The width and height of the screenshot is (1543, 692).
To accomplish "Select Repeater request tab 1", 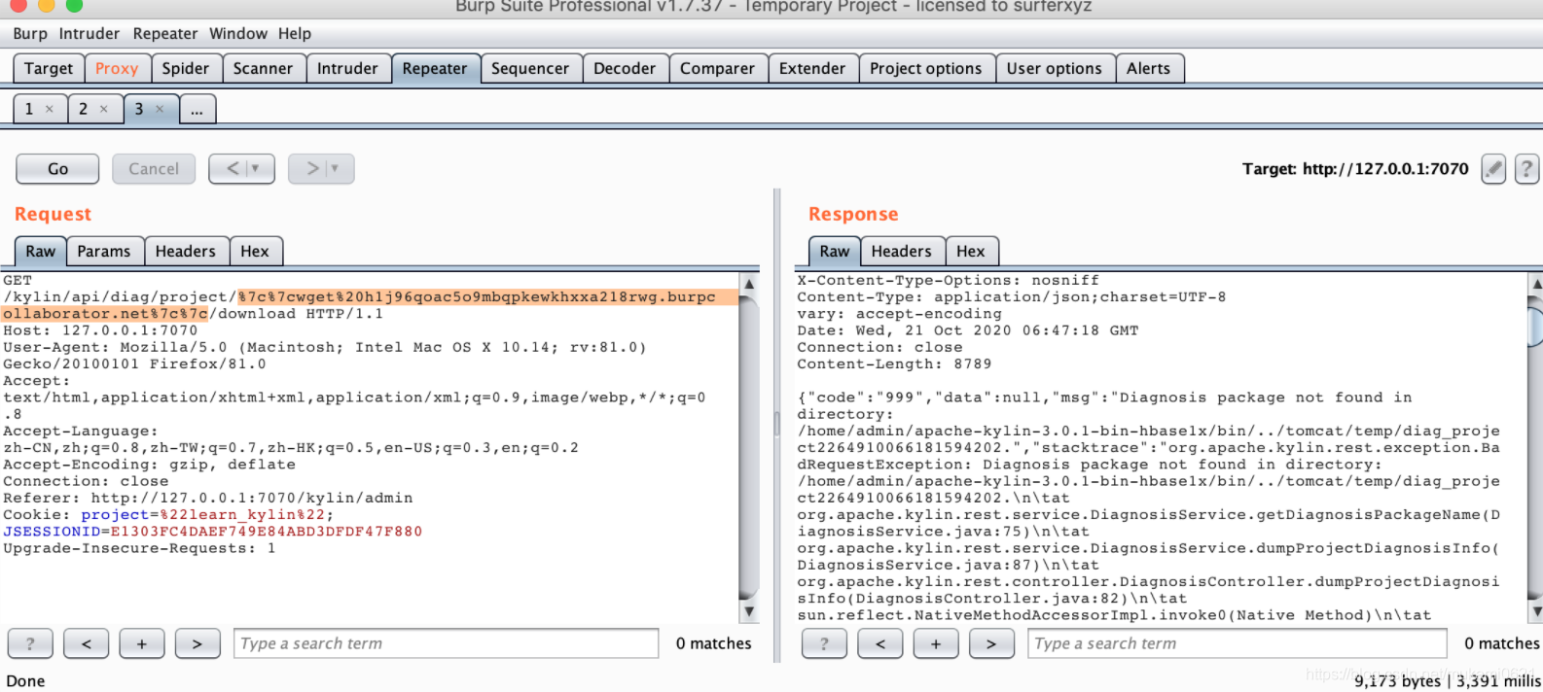I will (29, 109).
